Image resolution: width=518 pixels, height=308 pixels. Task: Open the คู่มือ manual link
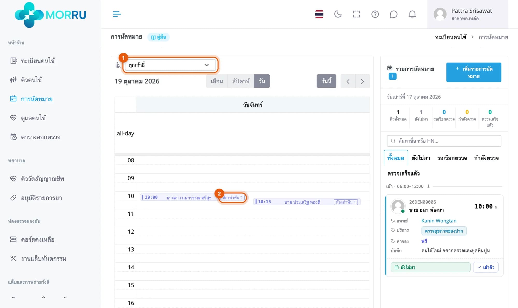[159, 37]
